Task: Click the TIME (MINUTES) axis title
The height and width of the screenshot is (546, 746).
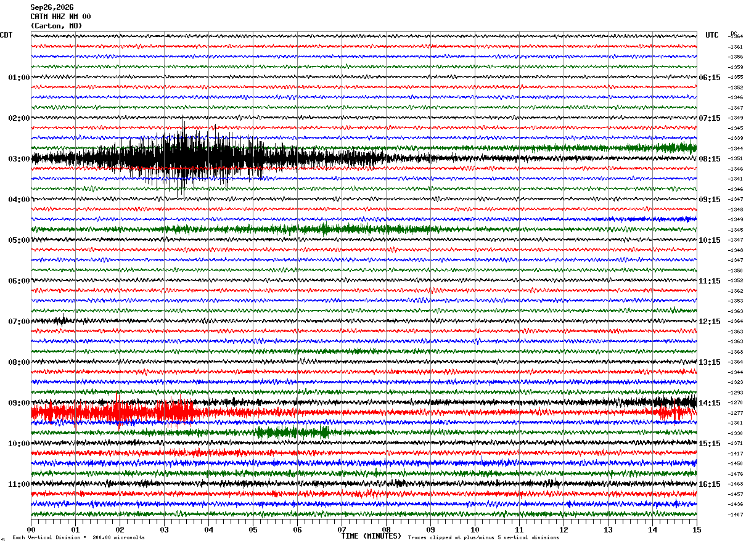Action: [x=371, y=536]
